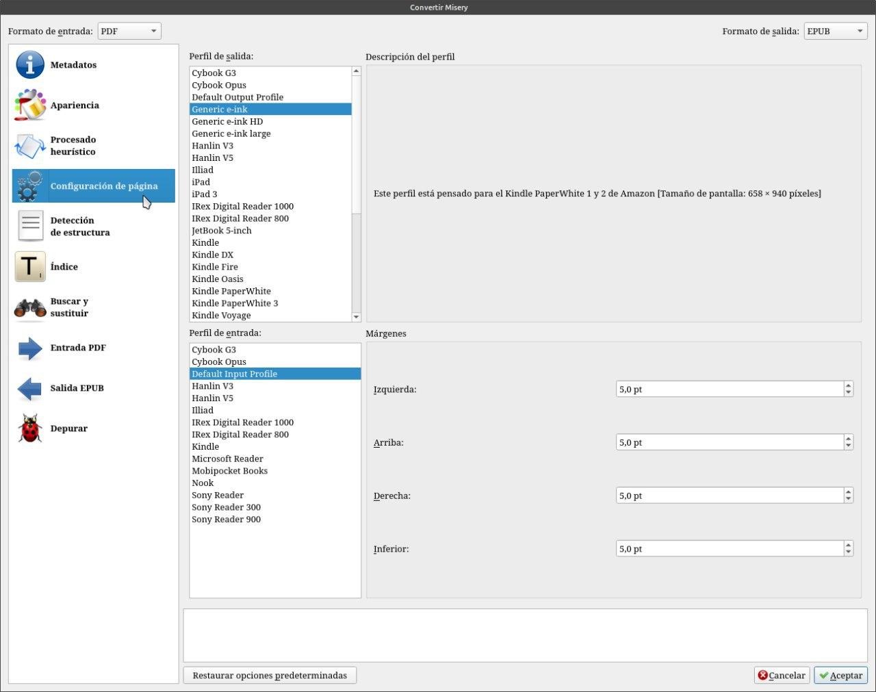Select Cybook G3 output profile
The width and height of the screenshot is (876, 692).
click(x=270, y=73)
